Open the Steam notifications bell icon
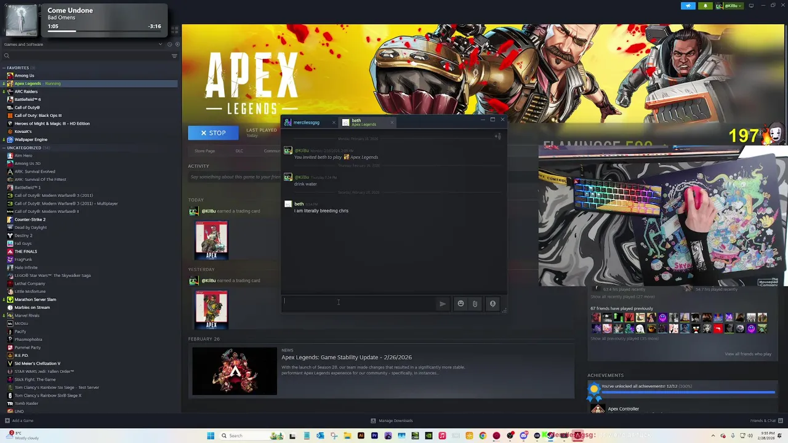Screen dimensions: 788x443 click(x=706, y=6)
